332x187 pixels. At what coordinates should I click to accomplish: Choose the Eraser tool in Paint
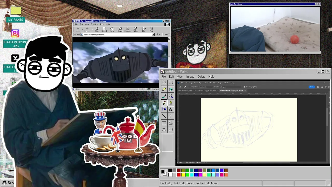click(x=164, y=89)
